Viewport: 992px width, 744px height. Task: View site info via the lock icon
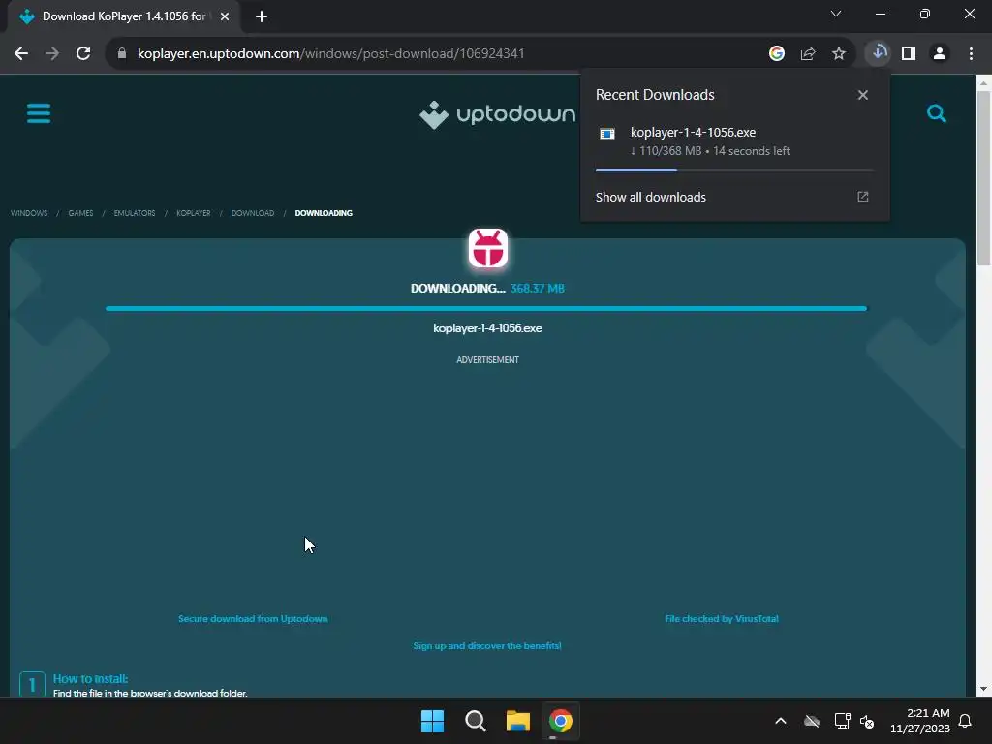pyautogui.click(x=122, y=54)
